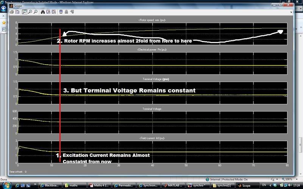The width and height of the screenshot is (303, 189).
Task: Click inside the Field current plot axes
Action: click(x=153, y=152)
